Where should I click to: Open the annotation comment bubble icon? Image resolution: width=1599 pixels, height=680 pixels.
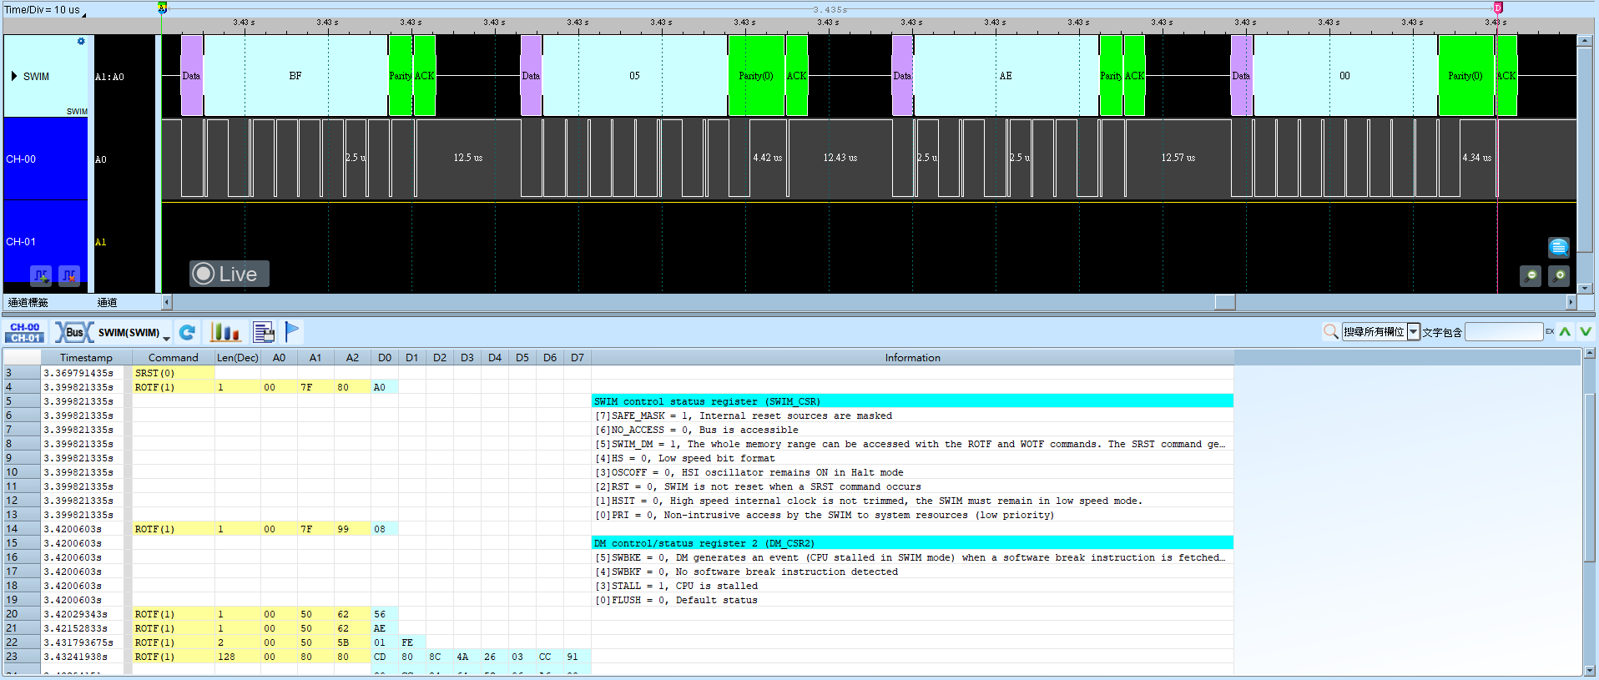[1558, 247]
